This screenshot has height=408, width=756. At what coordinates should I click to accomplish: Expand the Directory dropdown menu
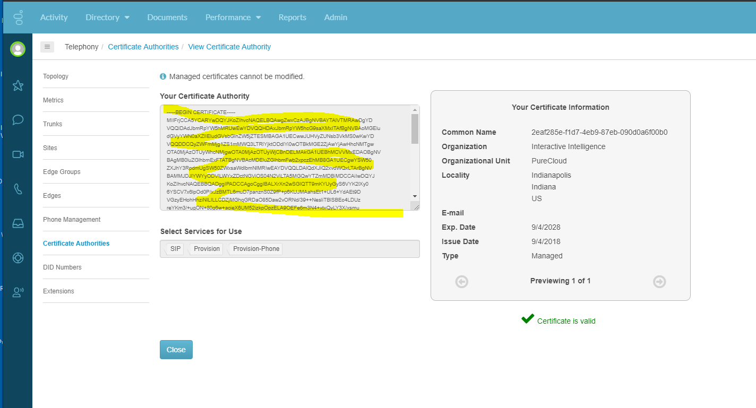point(108,18)
